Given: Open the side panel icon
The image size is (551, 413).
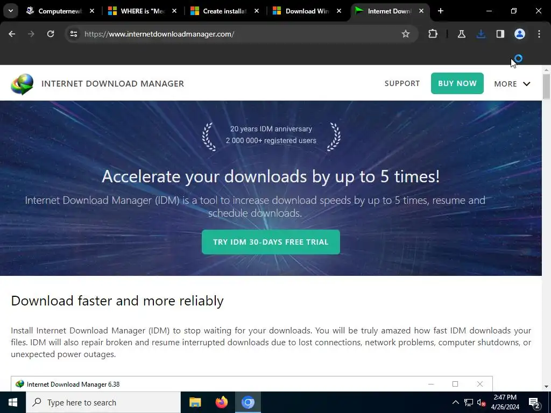Looking at the screenshot, I should (500, 34).
